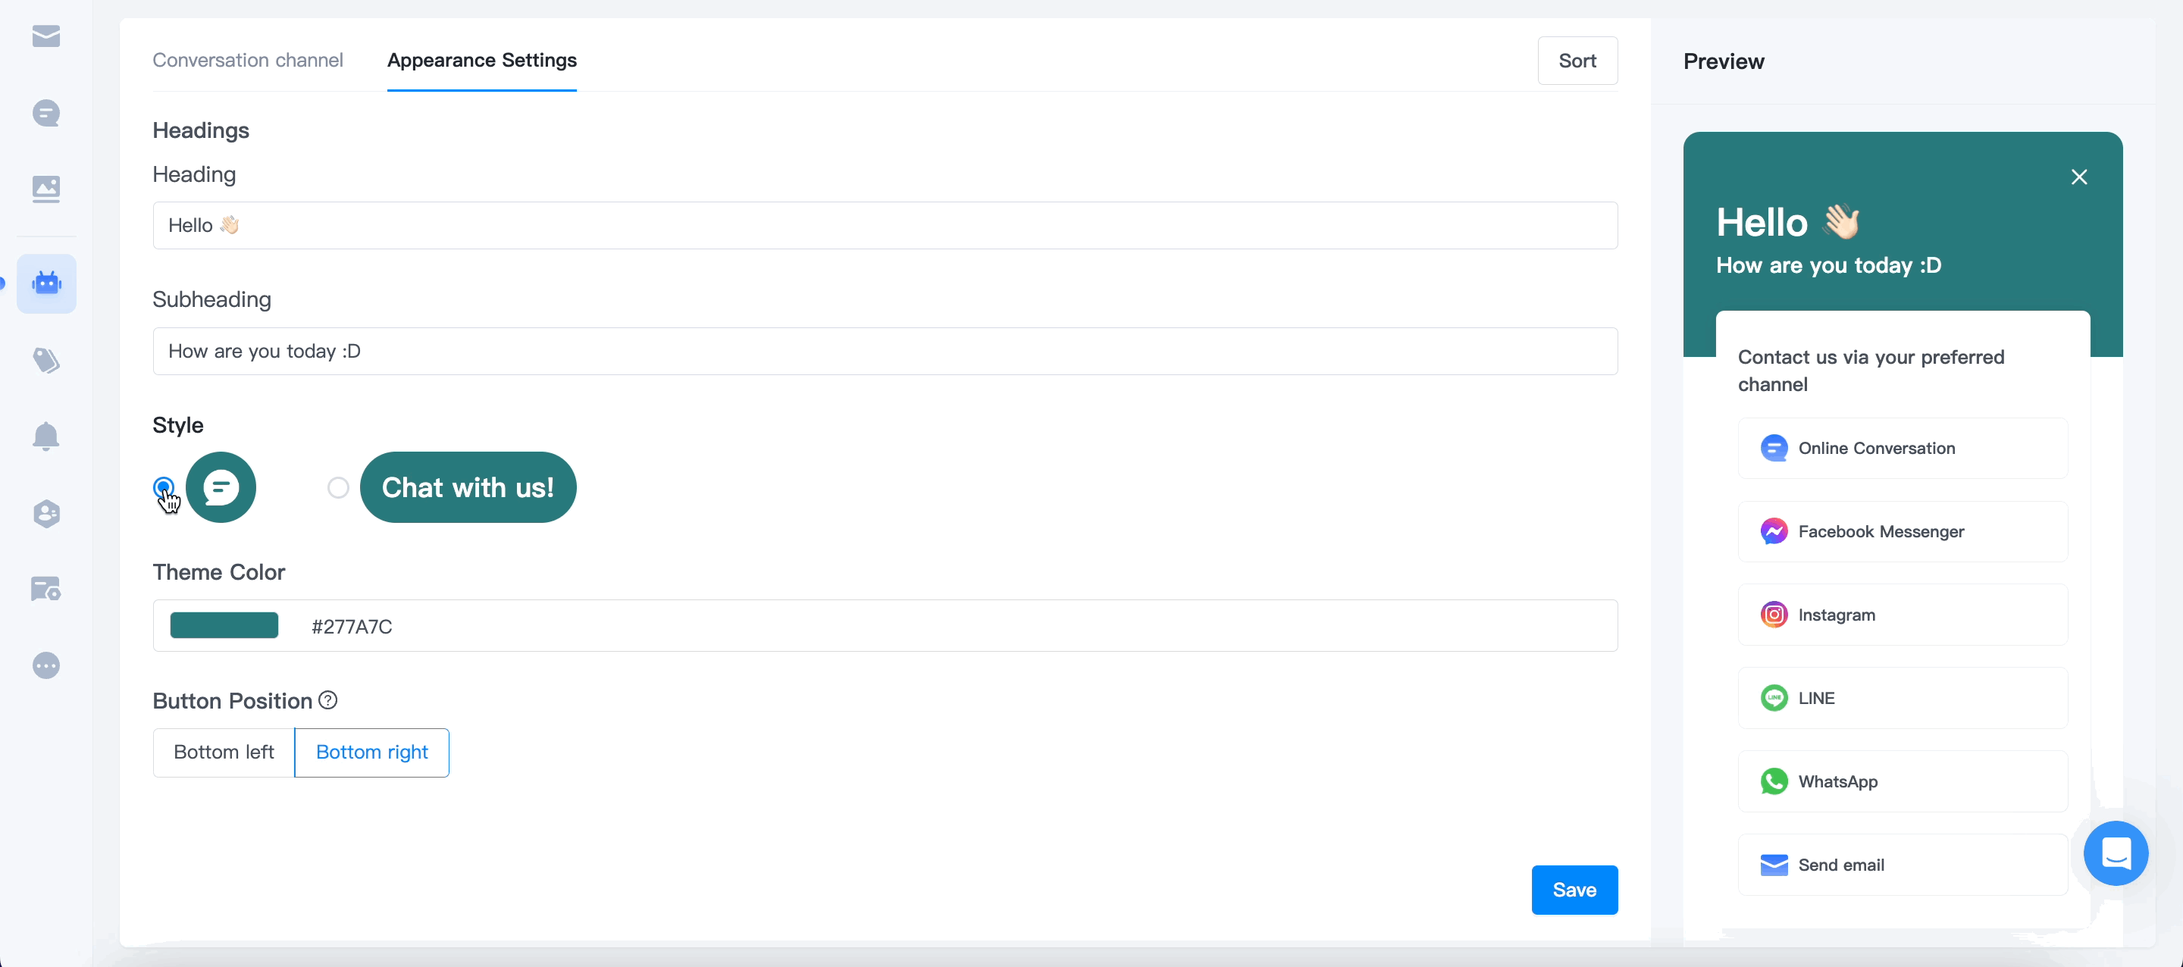
Task: Open the teal theme color swatch
Action: 224,625
